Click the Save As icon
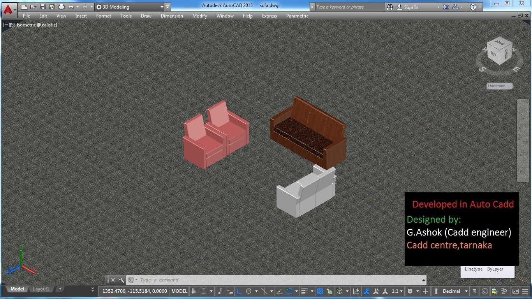 pyautogui.click(x=52, y=7)
